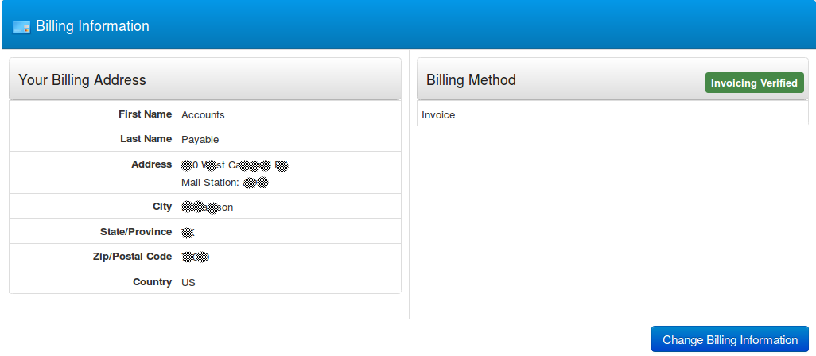
Task: Click the redacted zip code value
Action: tap(195, 257)
